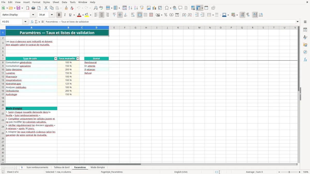Screen dimensions: 310x174
Task: Expand the Name Box dropdown
Action: pyautogui.click(x=26, y=22)
